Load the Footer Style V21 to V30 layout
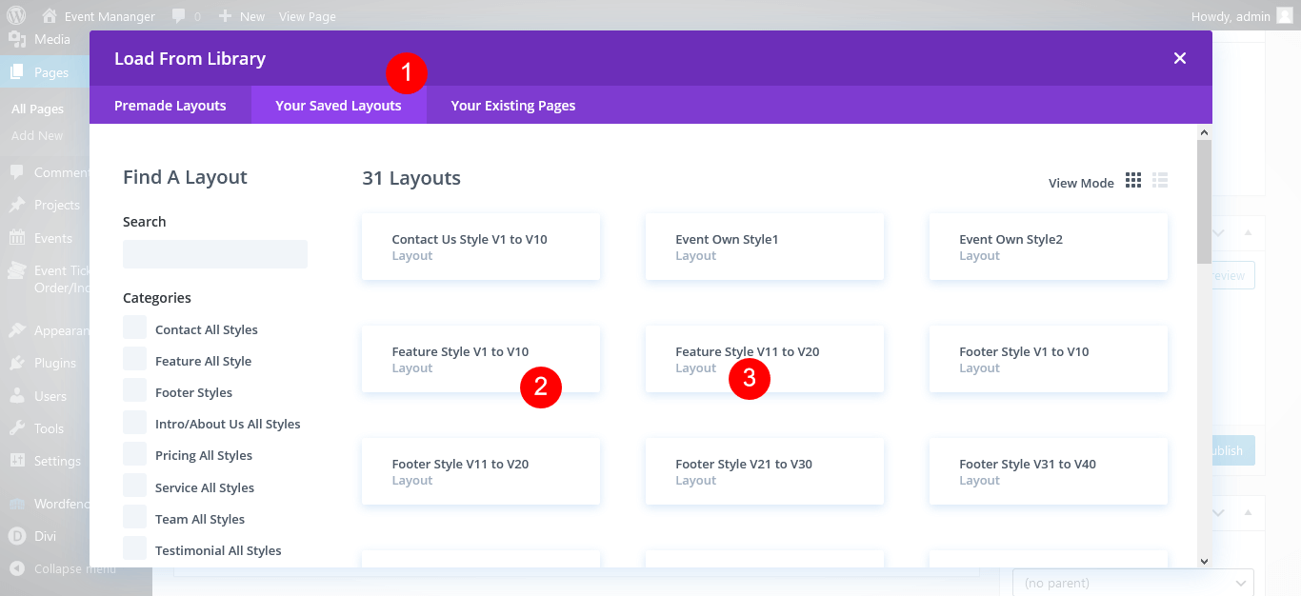Image resolution: width=1301 pixels, height=596 pixels. (x=765, y=471)
